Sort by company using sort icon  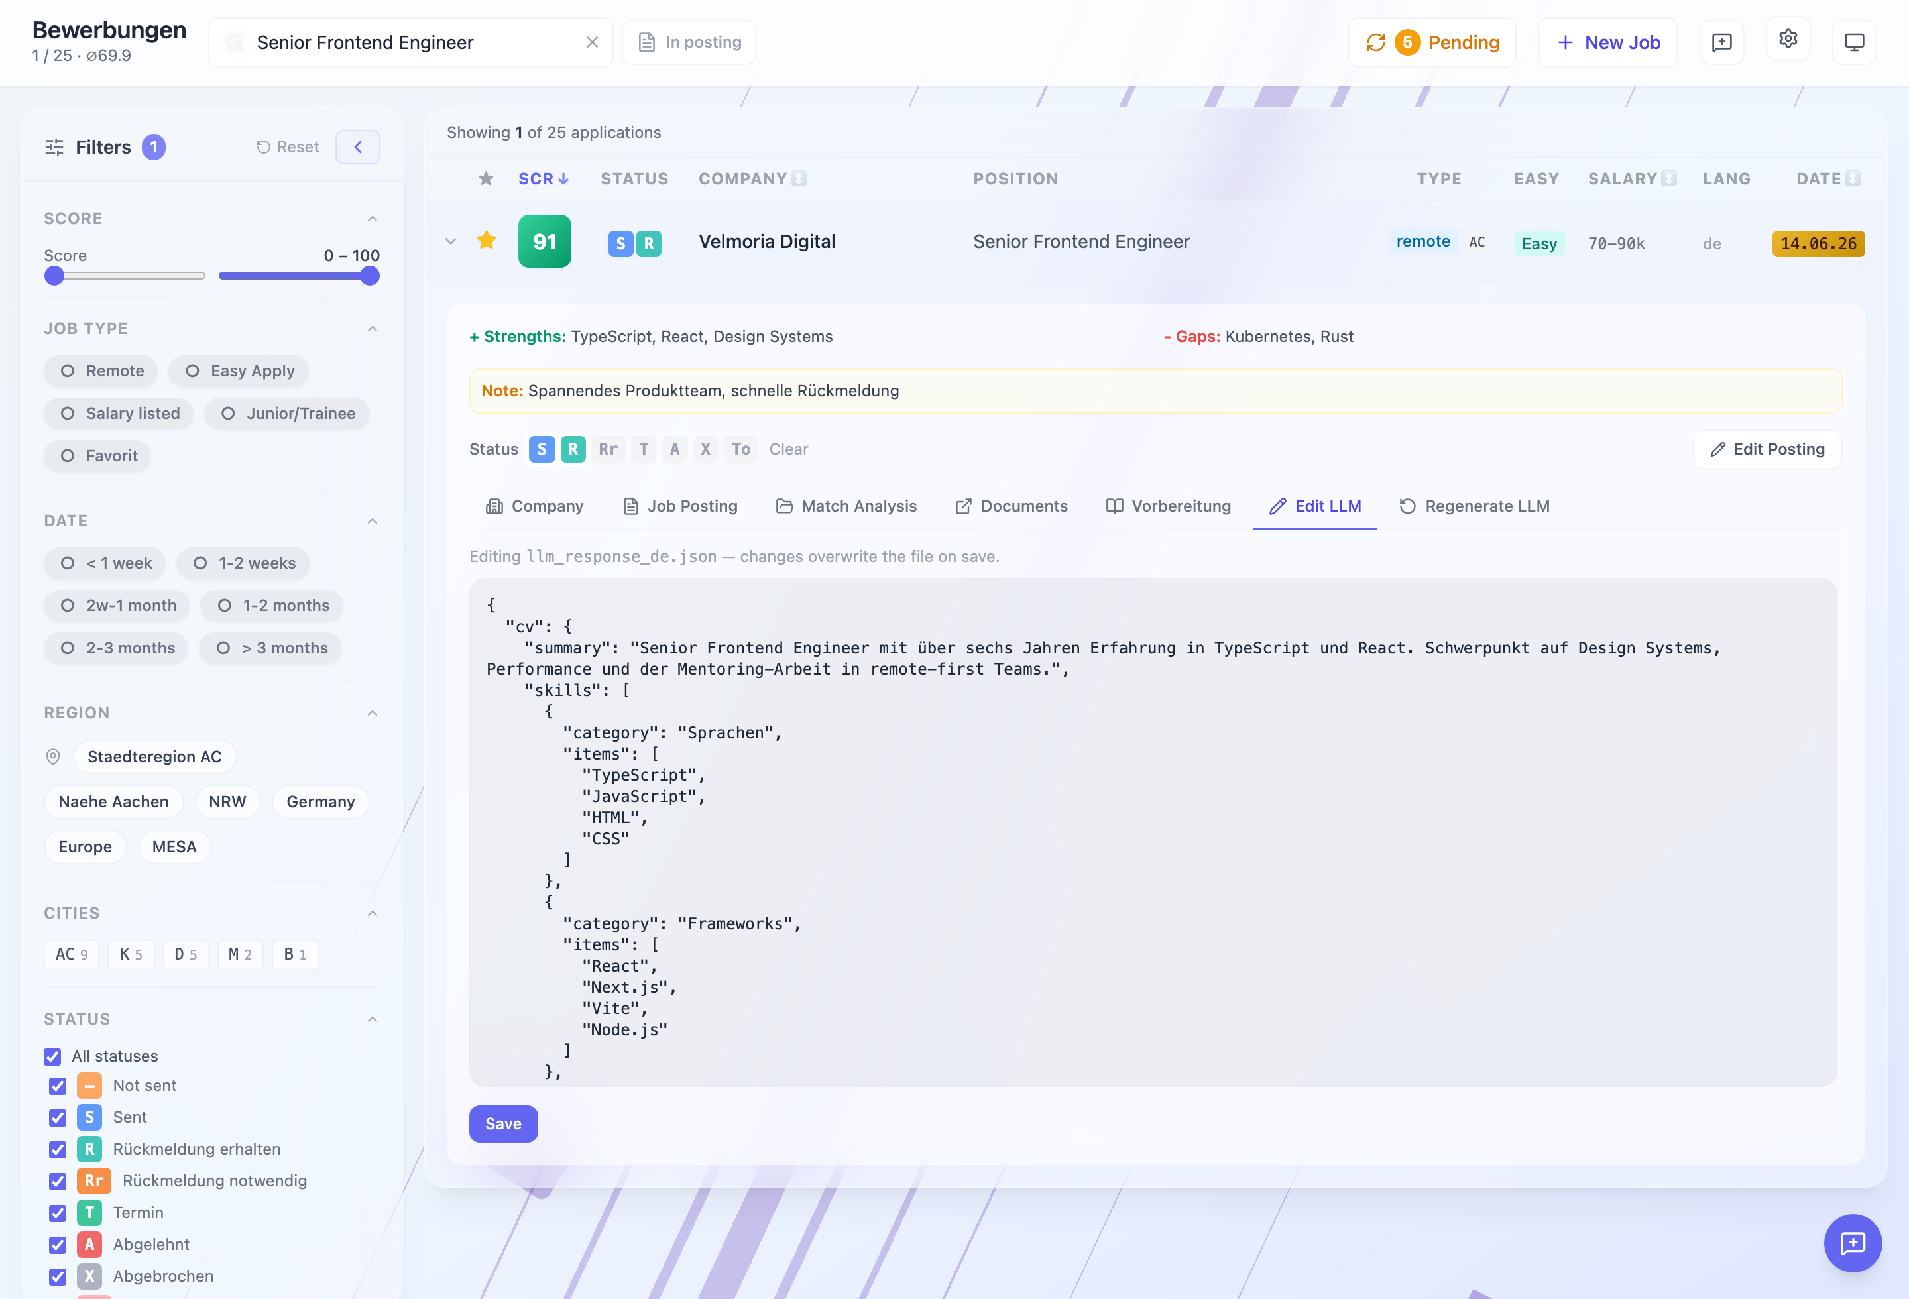click(x=799, y=178)
